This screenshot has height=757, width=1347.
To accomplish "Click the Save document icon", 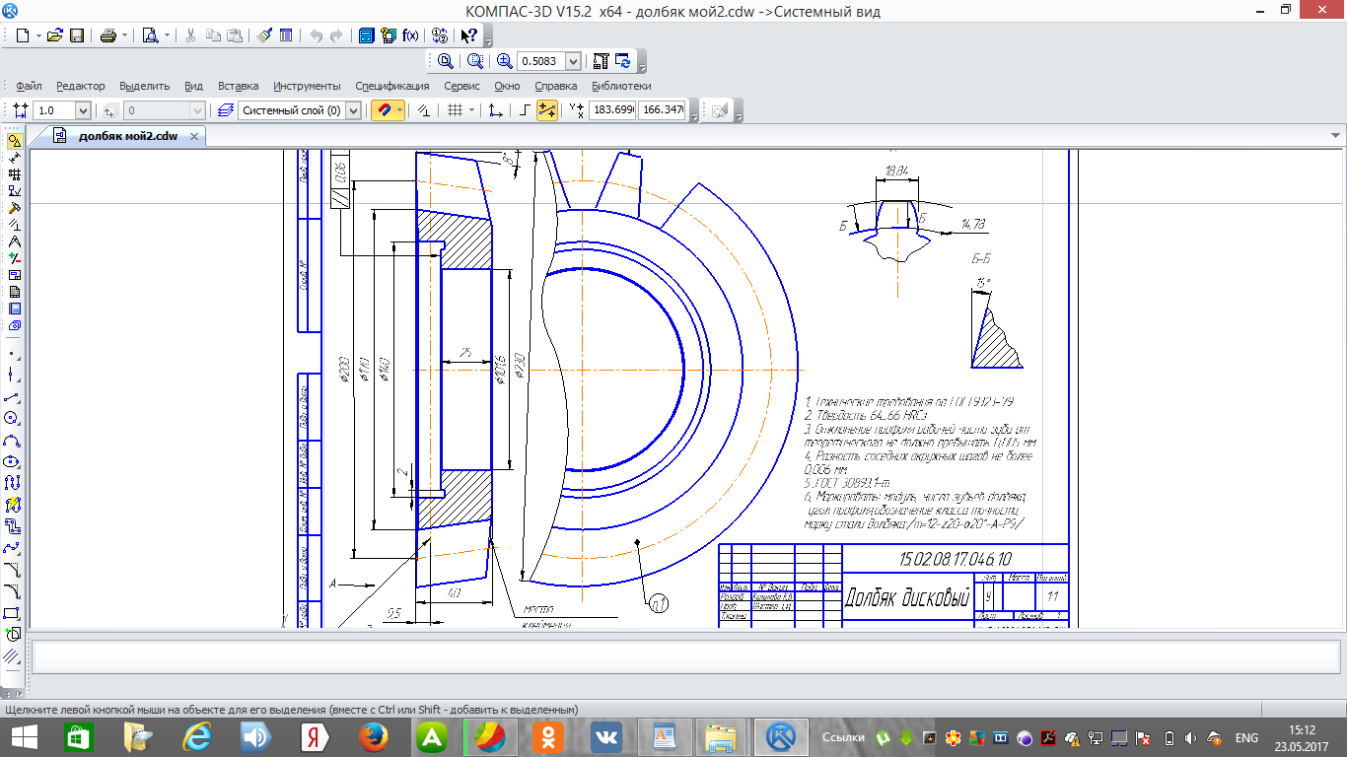I will pyautogui.click(x=76, y=35).
